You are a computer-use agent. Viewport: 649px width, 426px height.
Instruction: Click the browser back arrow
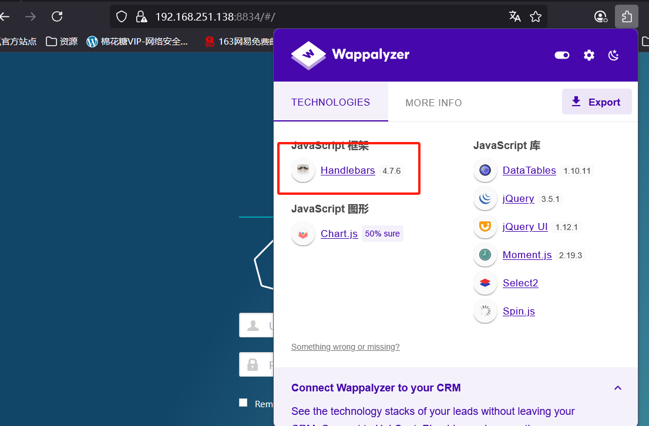[4, 16]
